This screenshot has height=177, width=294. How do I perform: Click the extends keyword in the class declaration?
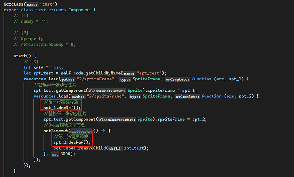click(57, 10)
